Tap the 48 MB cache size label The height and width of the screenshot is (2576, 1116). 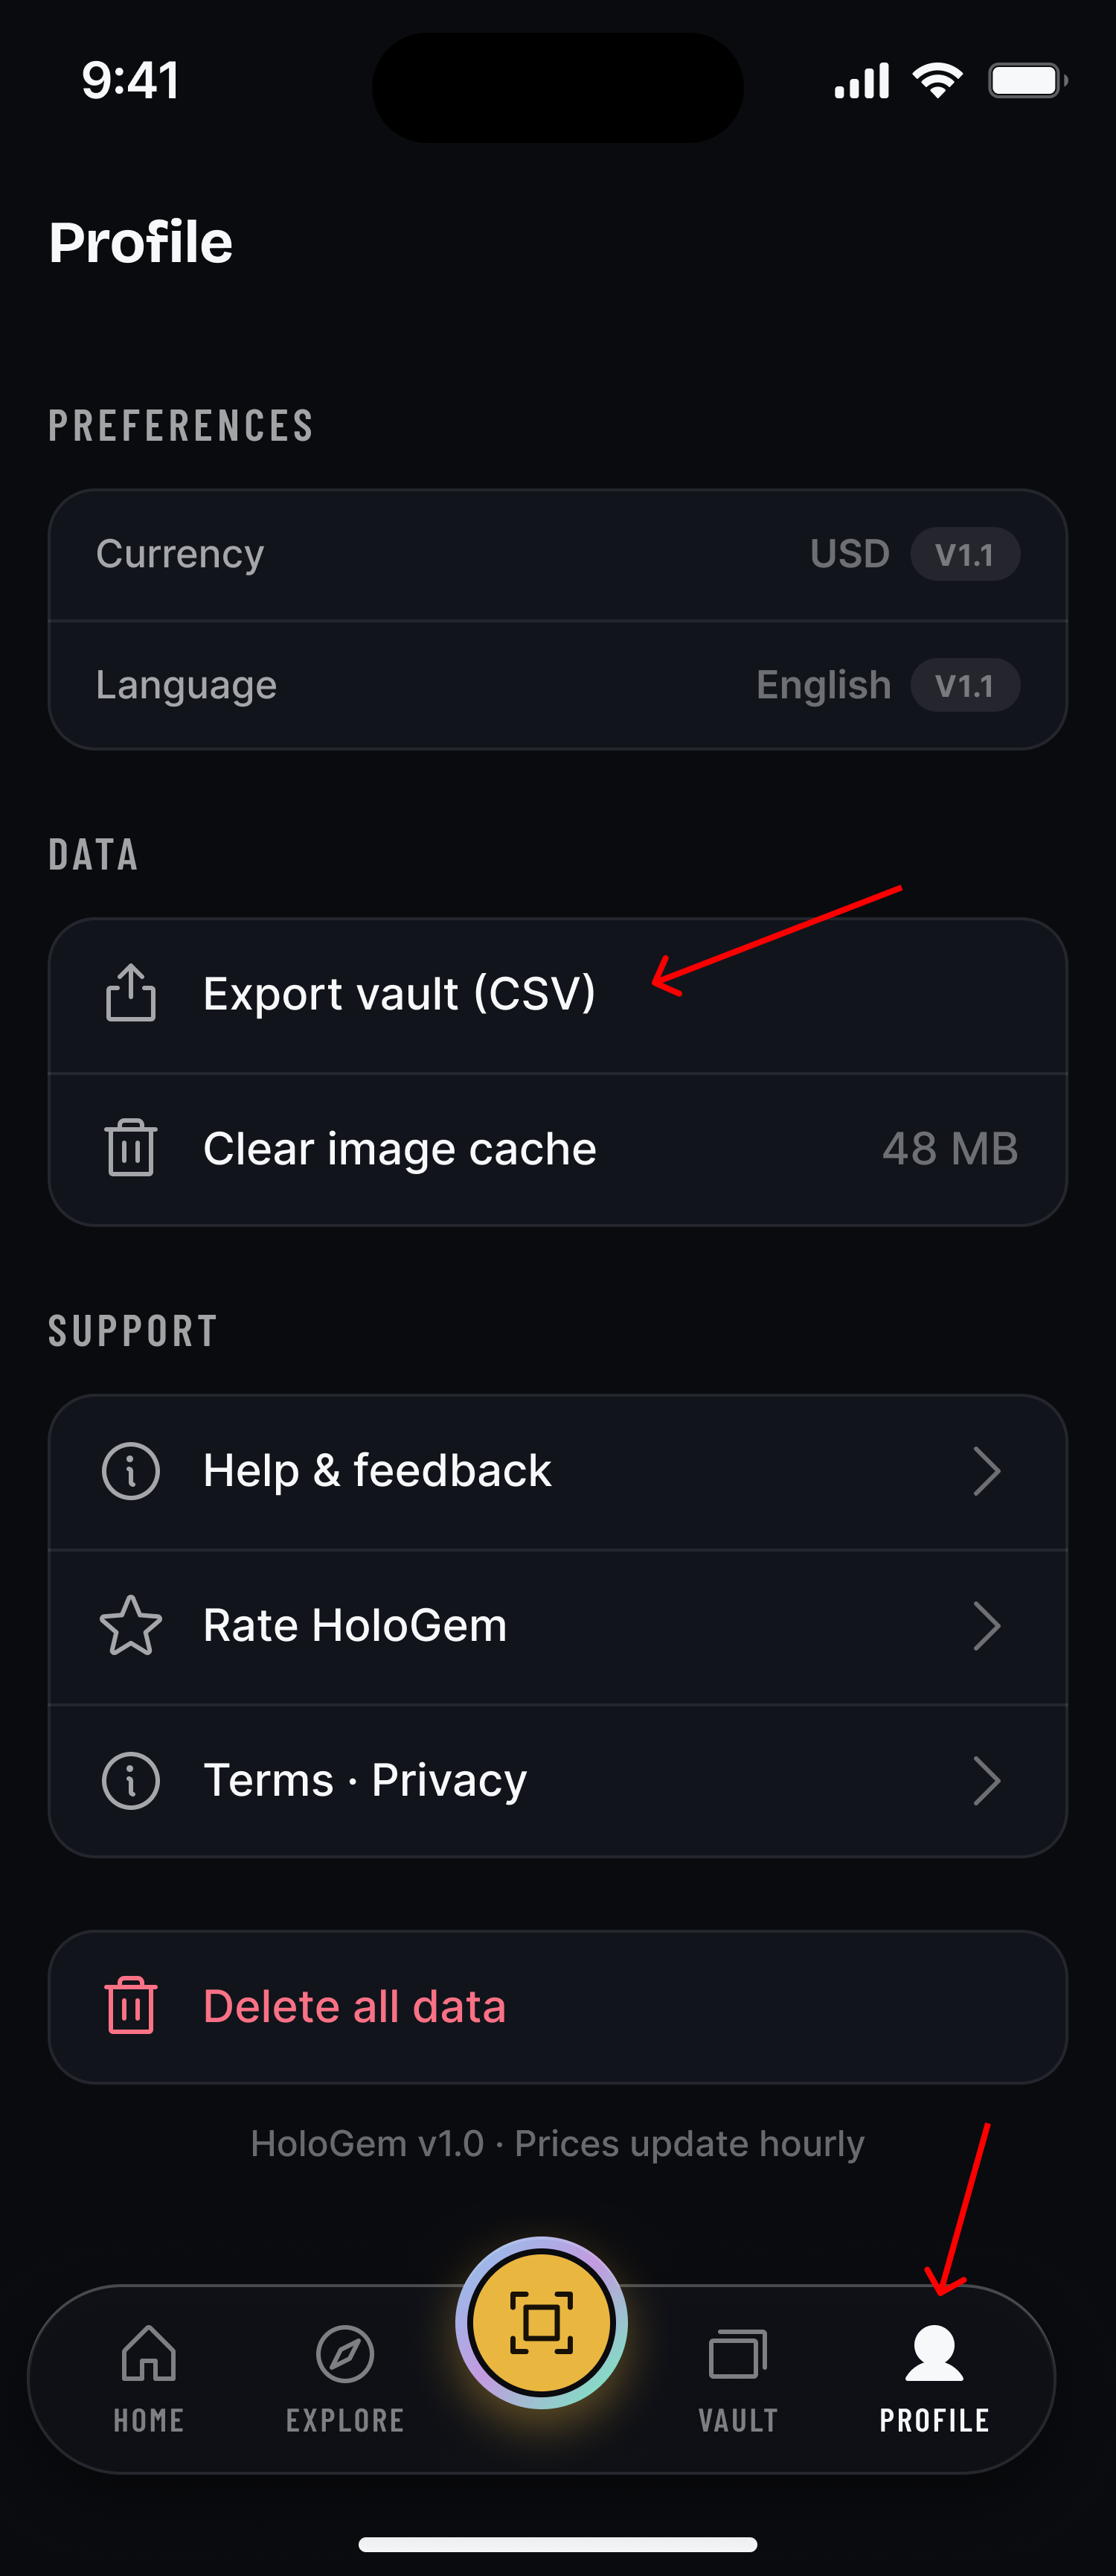pyautogui.click(x=950, y=1149)
